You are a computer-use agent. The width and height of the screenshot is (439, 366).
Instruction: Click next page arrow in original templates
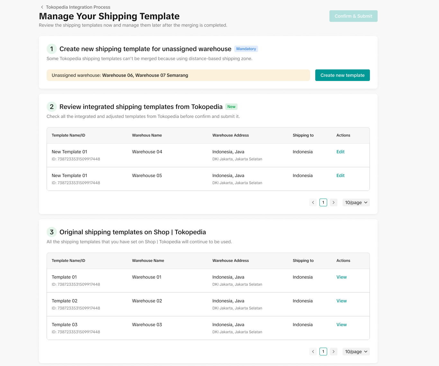pos(334,352)
